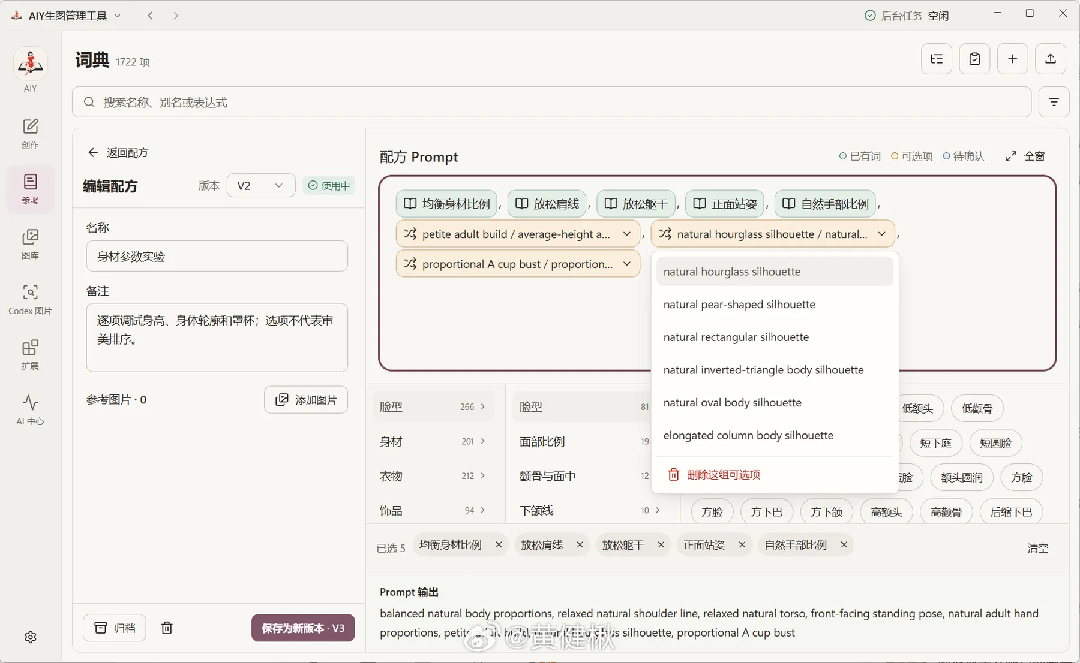Add the 低颧骨 term chip
This screenshot has height=663, width=1080.
click(977, 408)
